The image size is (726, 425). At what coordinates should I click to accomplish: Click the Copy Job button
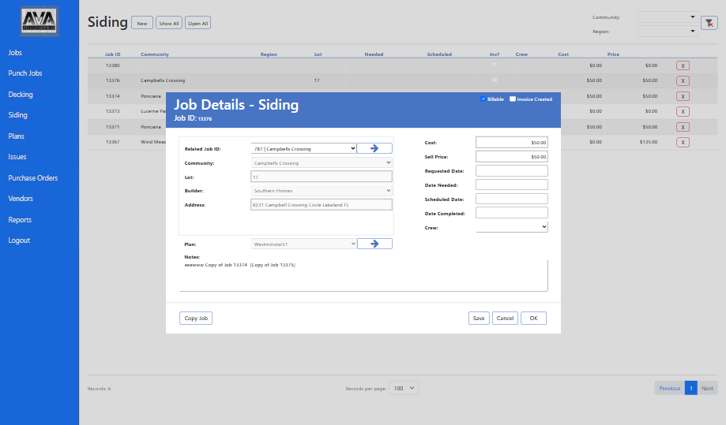click(x=196, y=319)
